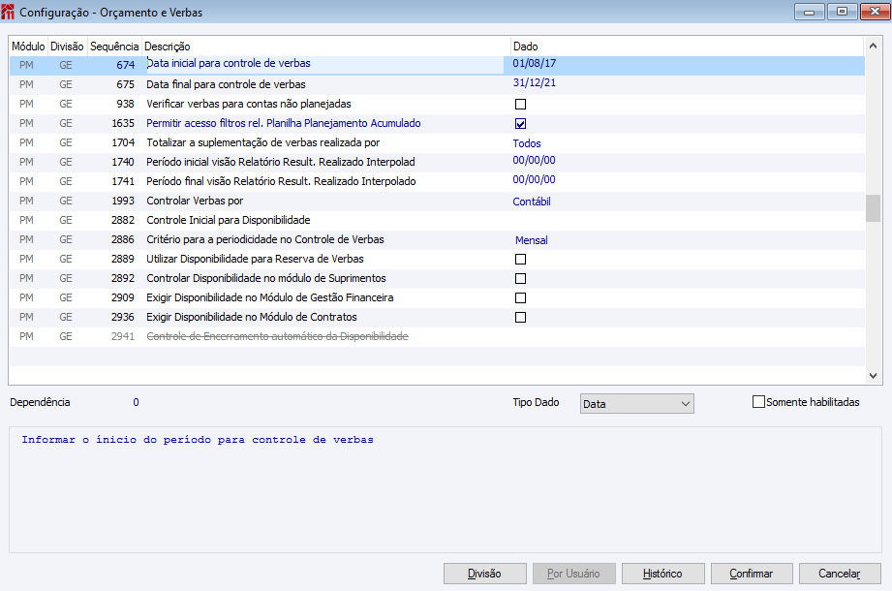Image resolution: width=892 pixels, height=591 pixels.
Task: Enable Exigir Disponibilidade no Módulo de Contratos
Action: click(520, 318)
